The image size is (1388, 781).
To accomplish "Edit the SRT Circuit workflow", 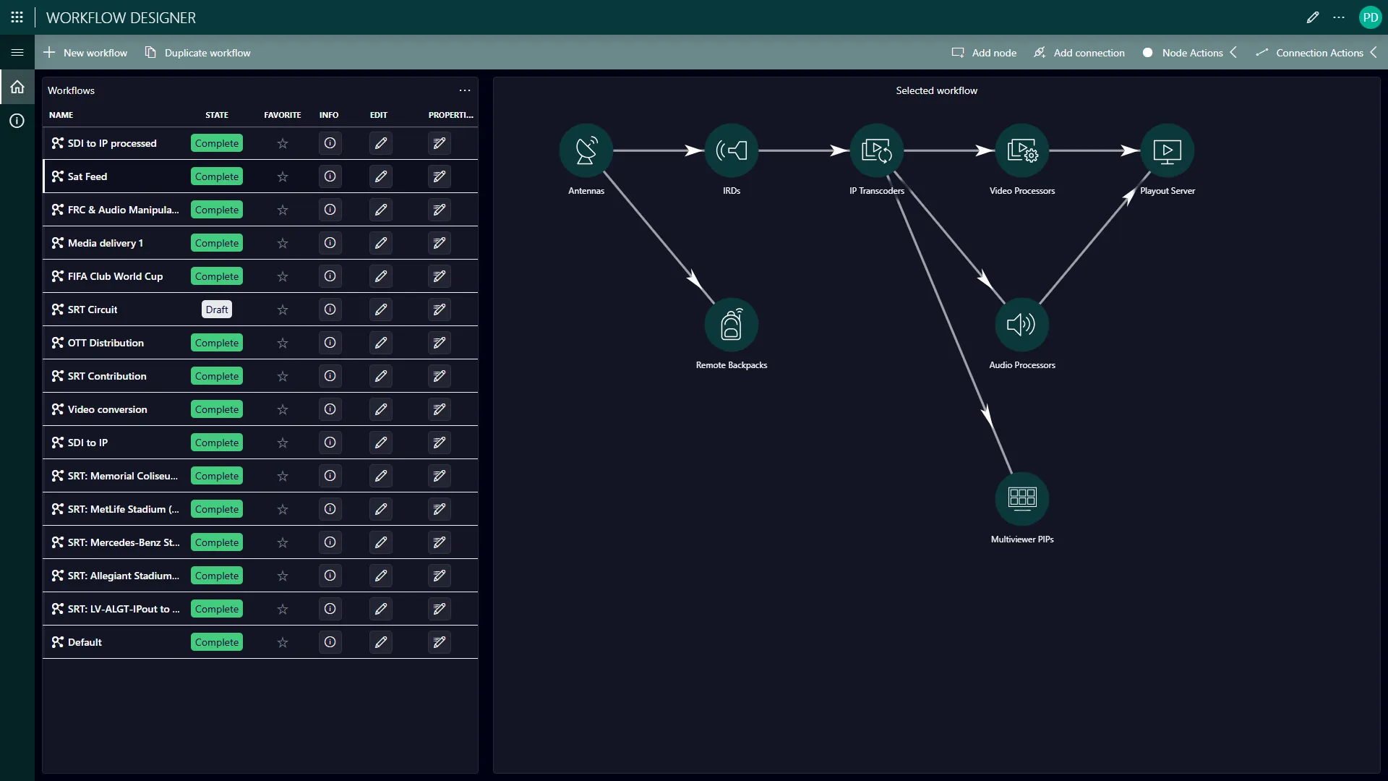I will (381, 310).
